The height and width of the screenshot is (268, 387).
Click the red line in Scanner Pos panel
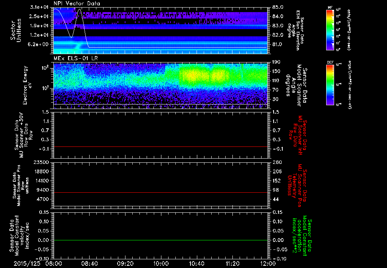click(160, 192)
